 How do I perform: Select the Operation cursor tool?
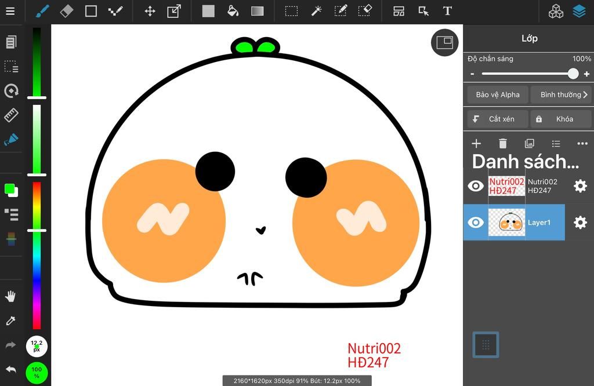coord(423,11)
